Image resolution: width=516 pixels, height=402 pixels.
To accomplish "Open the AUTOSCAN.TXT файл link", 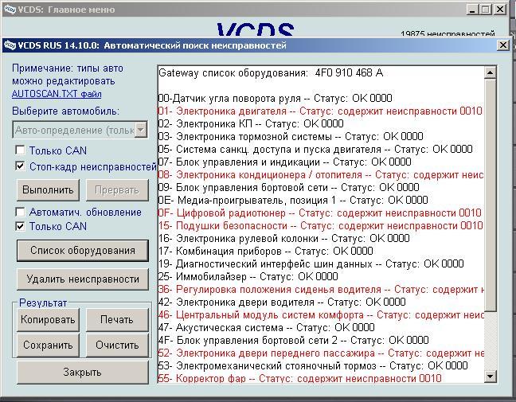I will click(x=56, y=94).
